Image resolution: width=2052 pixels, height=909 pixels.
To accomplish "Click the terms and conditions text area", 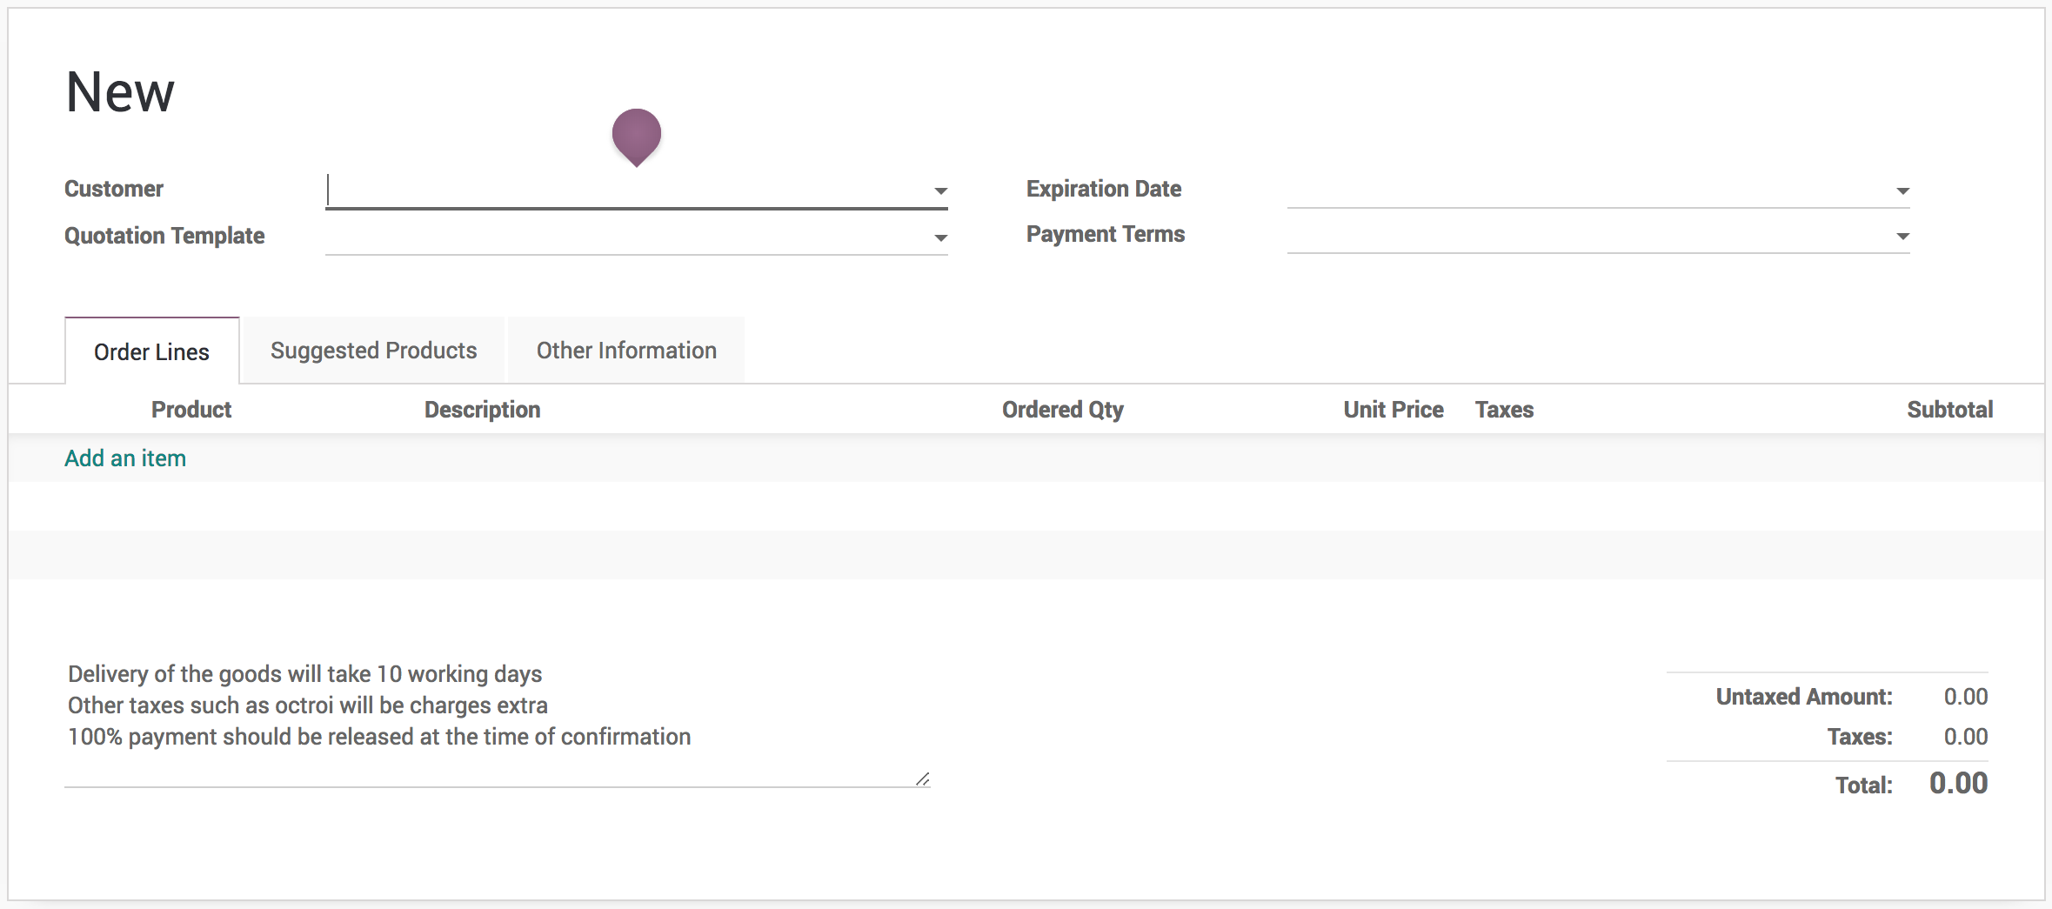I will (x=498, y=722).
